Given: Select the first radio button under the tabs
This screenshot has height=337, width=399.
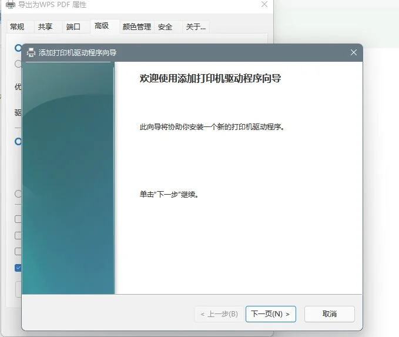Looking at the screenshot, I should (x=18, y=48).
